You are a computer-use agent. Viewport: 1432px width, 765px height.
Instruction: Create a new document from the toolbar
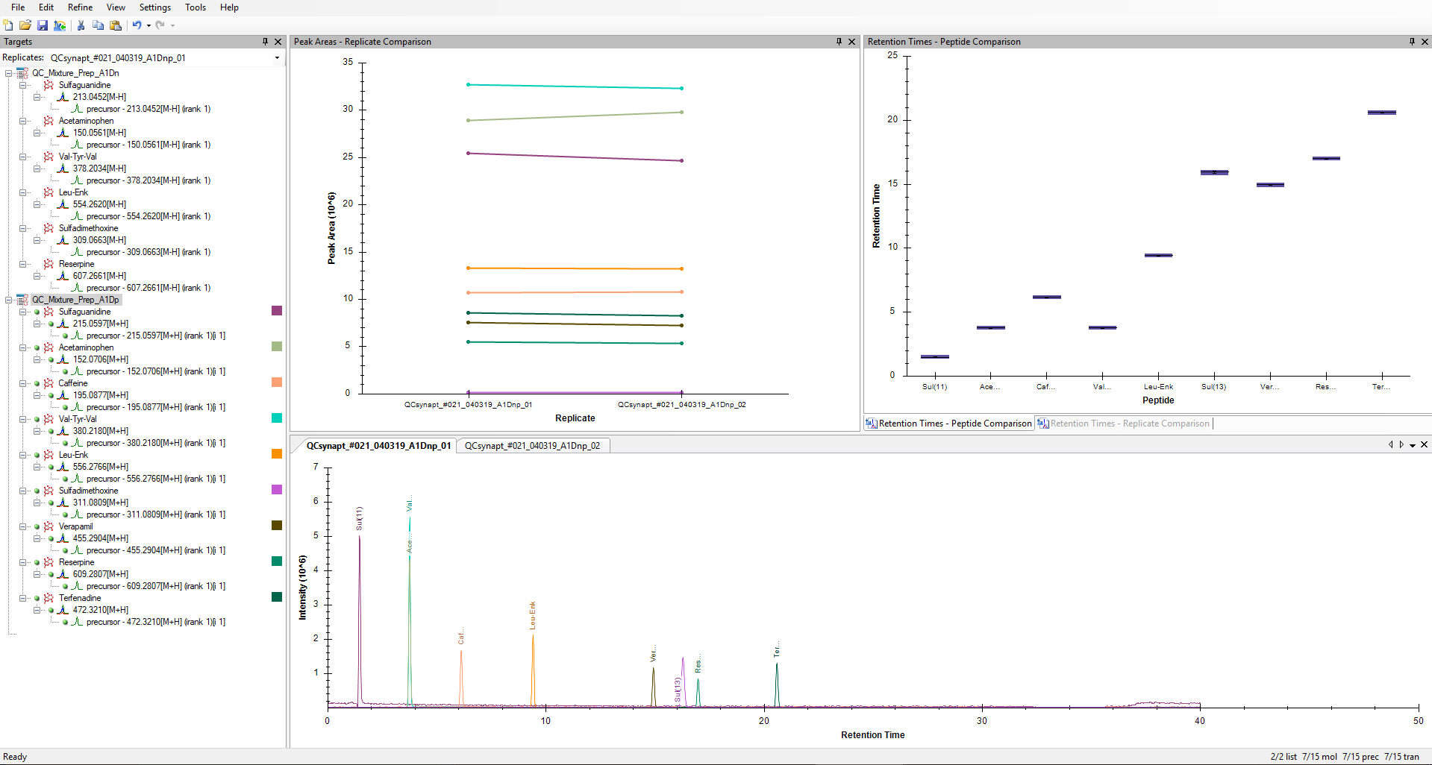8,25
